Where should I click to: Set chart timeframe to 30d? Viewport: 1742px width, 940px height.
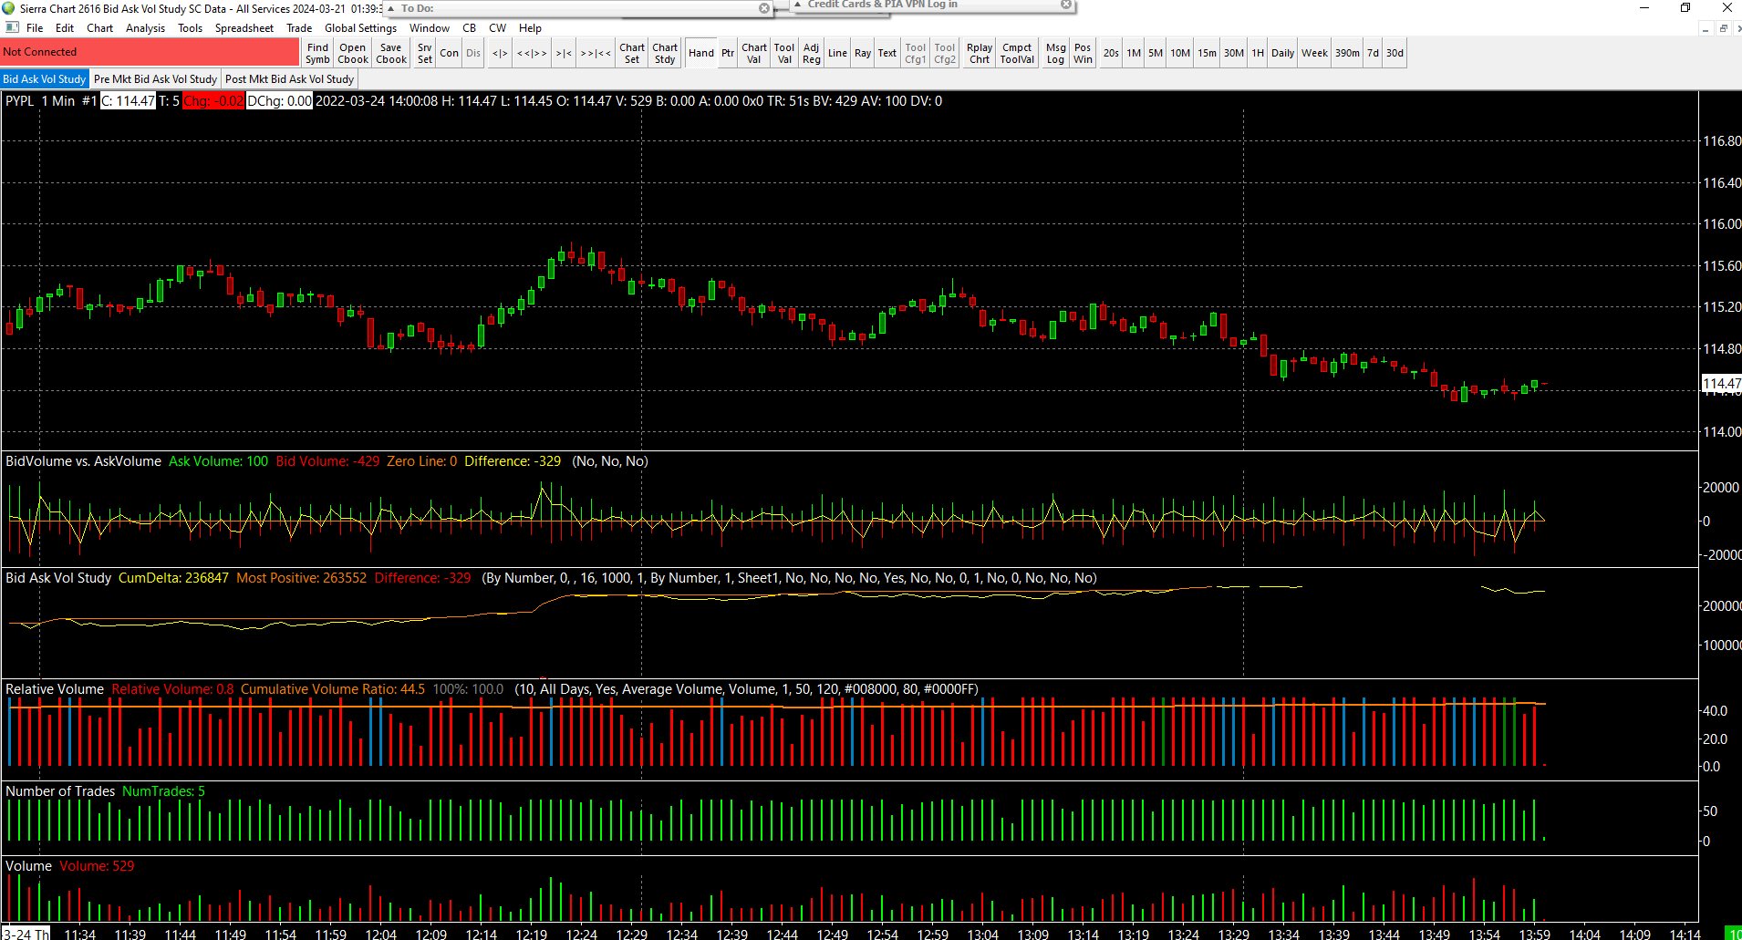click(x=1395, y=53)
